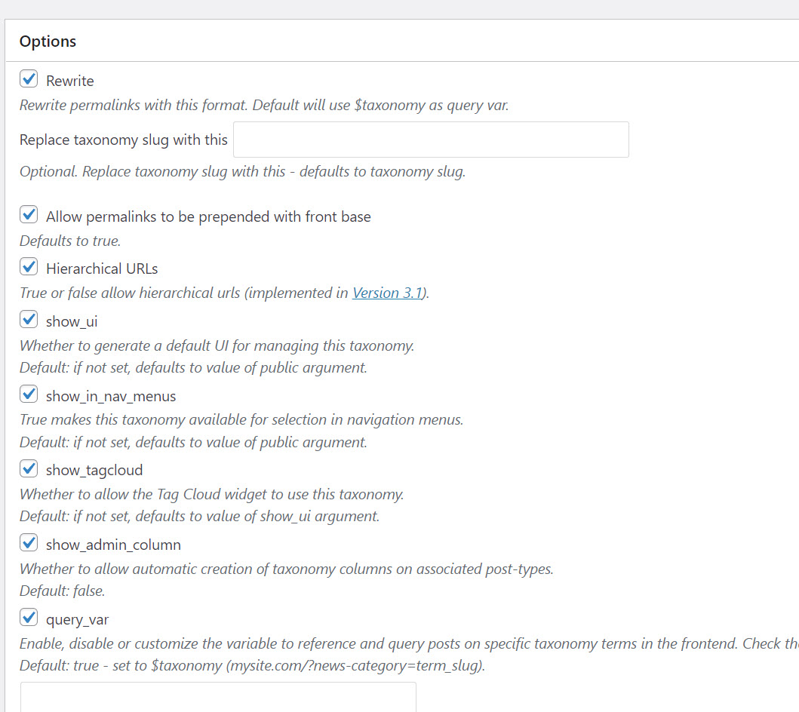799x712 pixels.
Task: Click the query_var label text
Action: pos(77,620)
